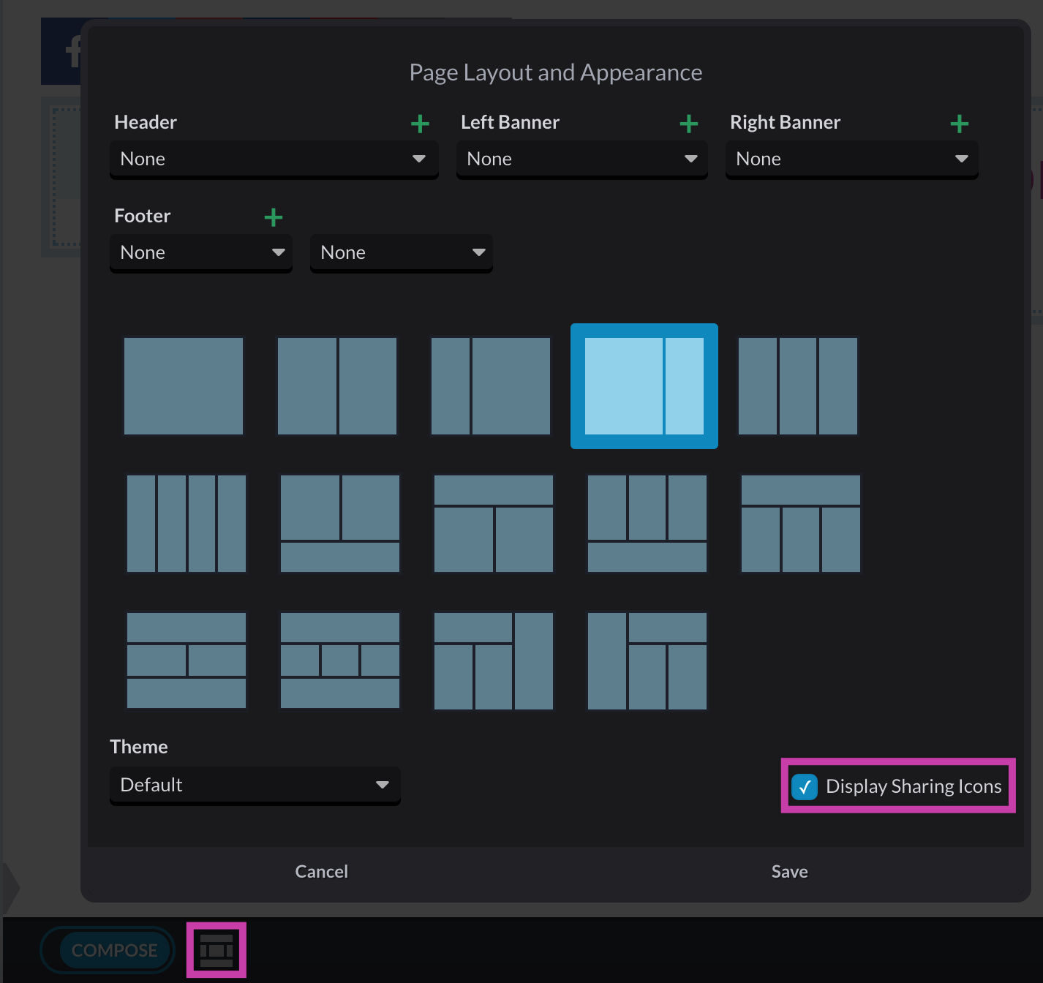
Task: Select layout with tall left column
Action: tap(647, 661)
